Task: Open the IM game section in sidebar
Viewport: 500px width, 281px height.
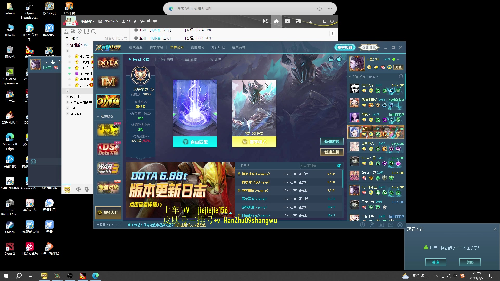Action: (x=108, y=82)
